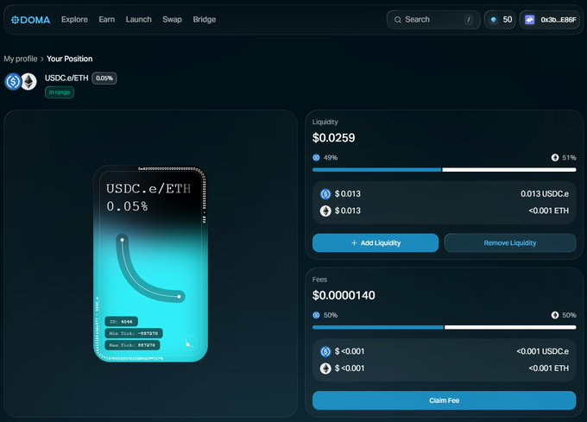Click the Your Position breadcrumb

70,59
